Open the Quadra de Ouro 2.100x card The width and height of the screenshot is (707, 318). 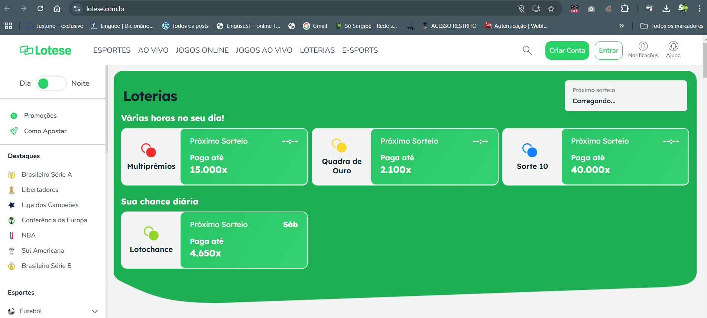click(405, 157)
